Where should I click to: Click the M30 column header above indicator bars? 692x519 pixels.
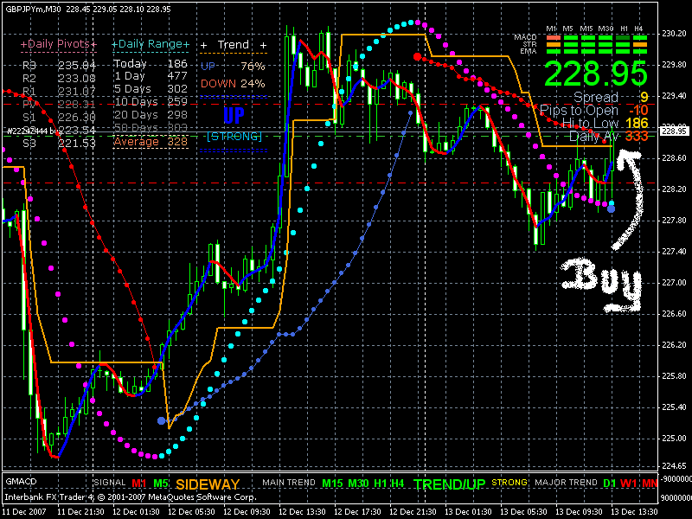(x=605, y=29)
